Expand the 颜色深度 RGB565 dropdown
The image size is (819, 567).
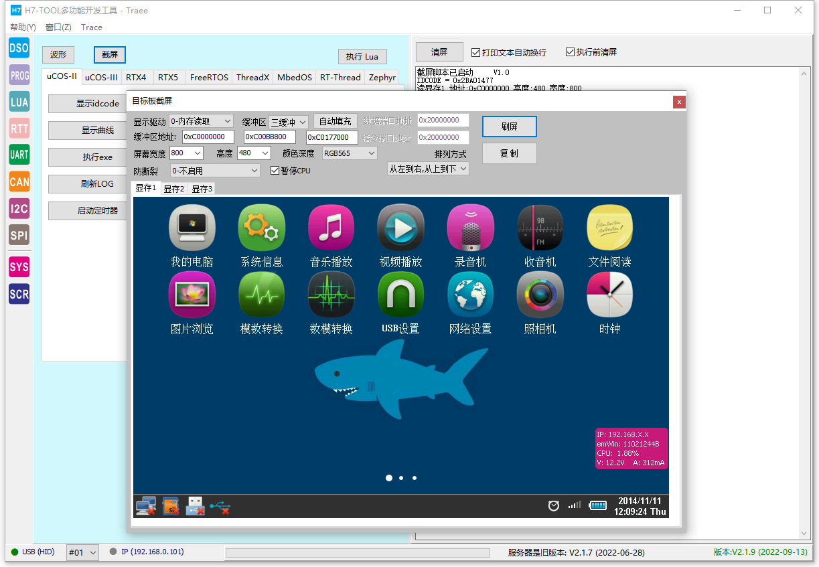tap(350, 153)
